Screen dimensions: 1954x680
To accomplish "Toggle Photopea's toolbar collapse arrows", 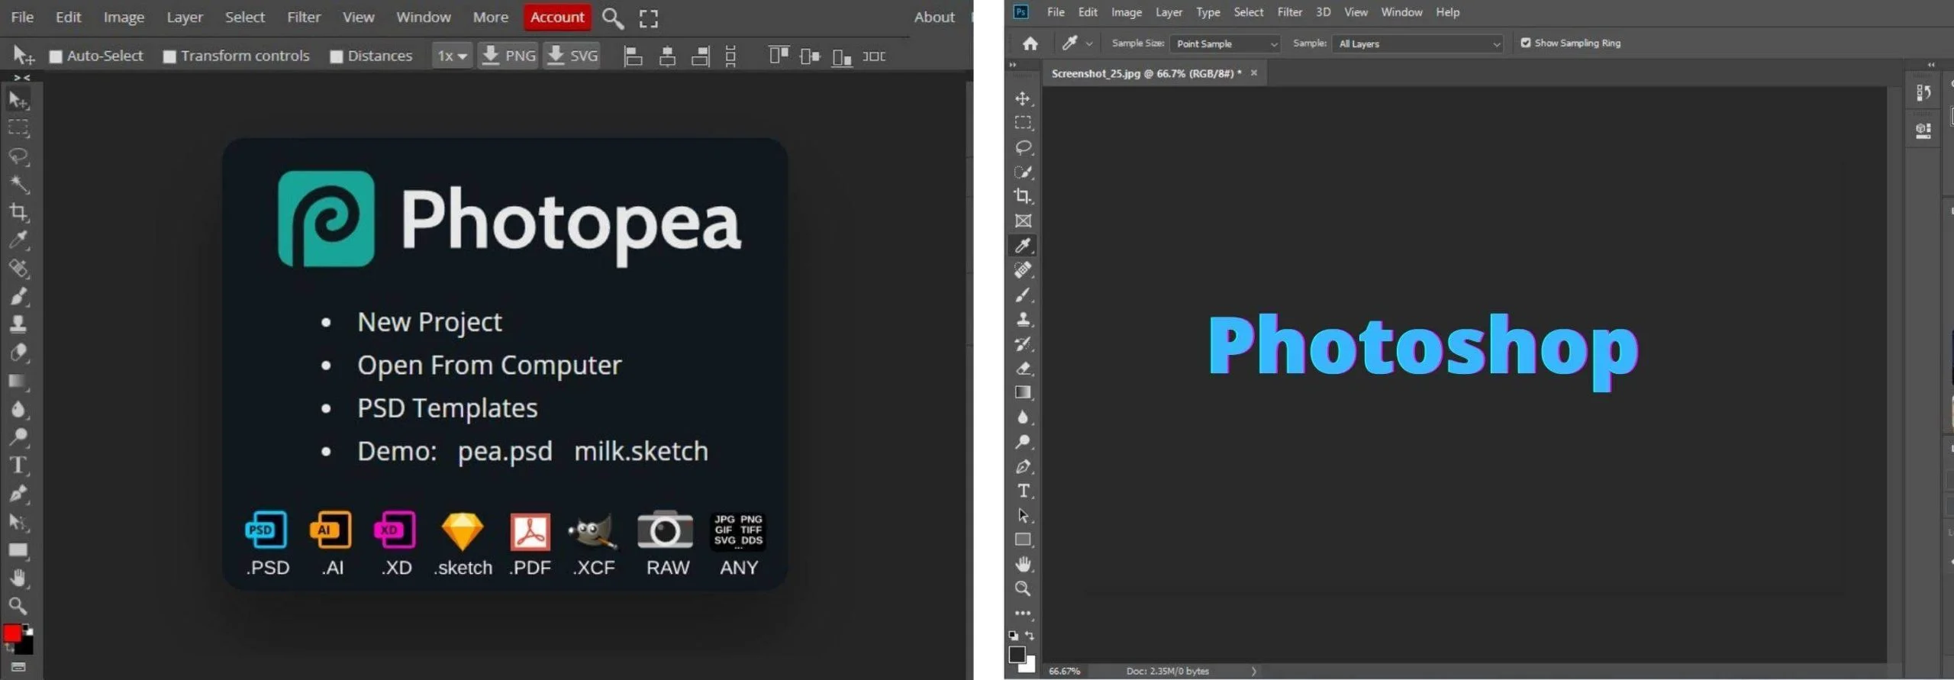I will click(x=22, y=78).
